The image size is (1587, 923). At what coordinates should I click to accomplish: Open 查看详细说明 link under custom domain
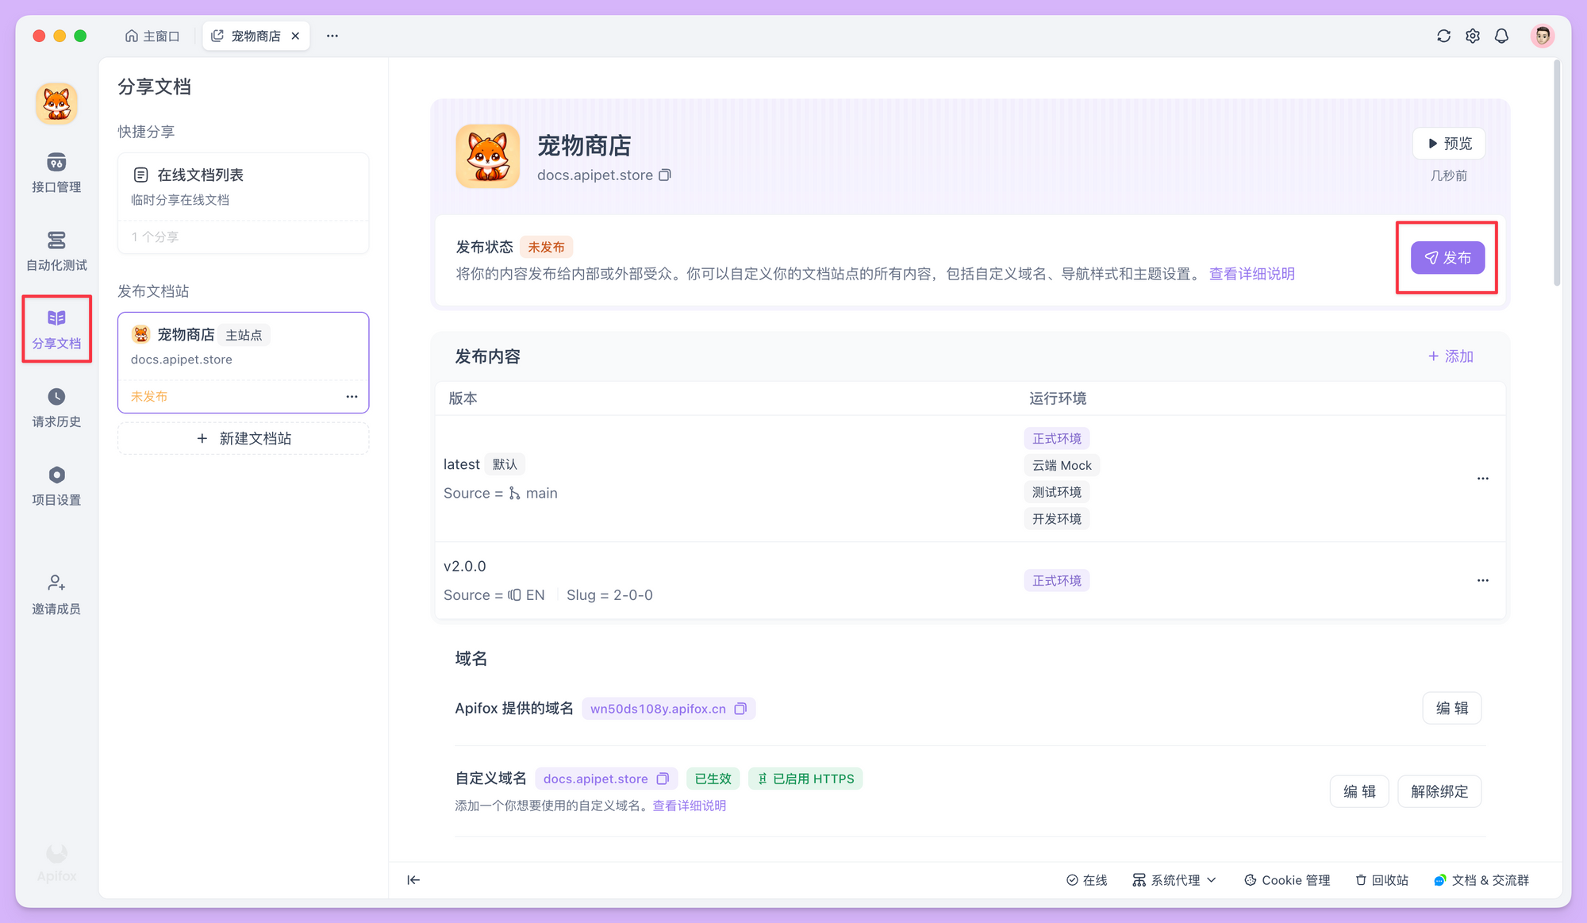[689, 806]
